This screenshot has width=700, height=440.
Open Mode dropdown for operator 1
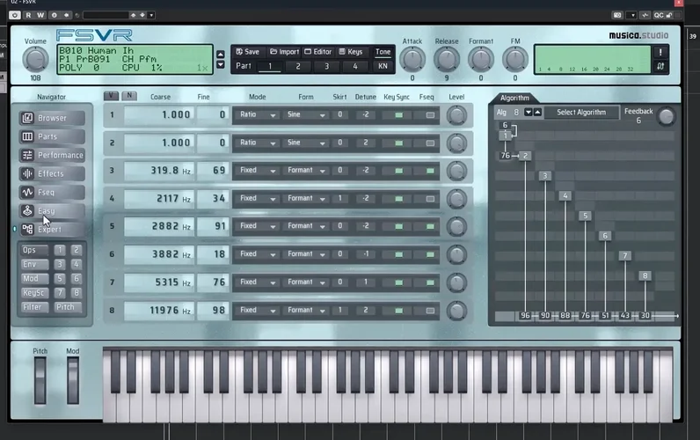[257, 114]
